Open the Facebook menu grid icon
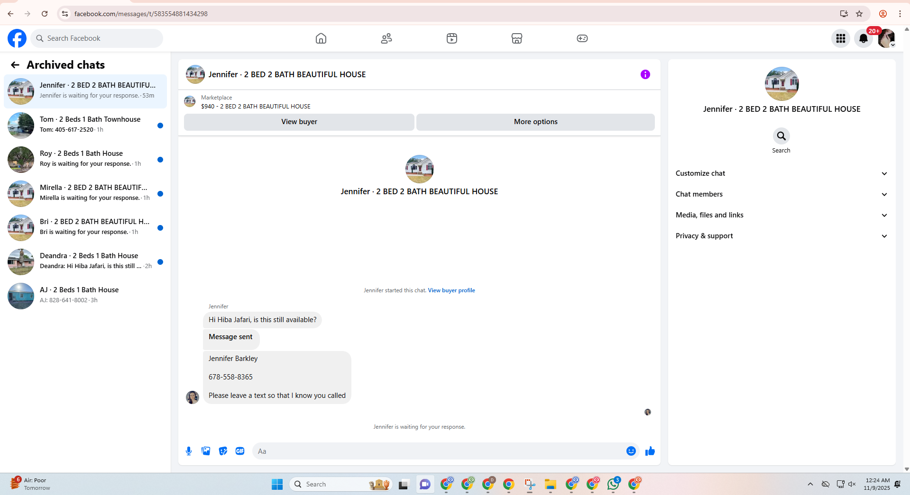 click(841, 38)
